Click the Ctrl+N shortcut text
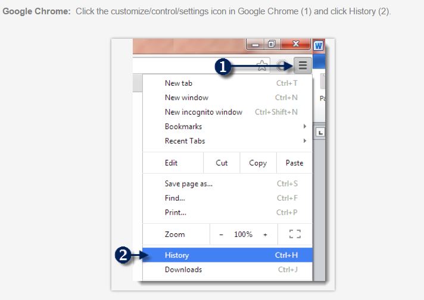Image resolution: width=424 pixels, height=300 pixels. coord(286,98)
